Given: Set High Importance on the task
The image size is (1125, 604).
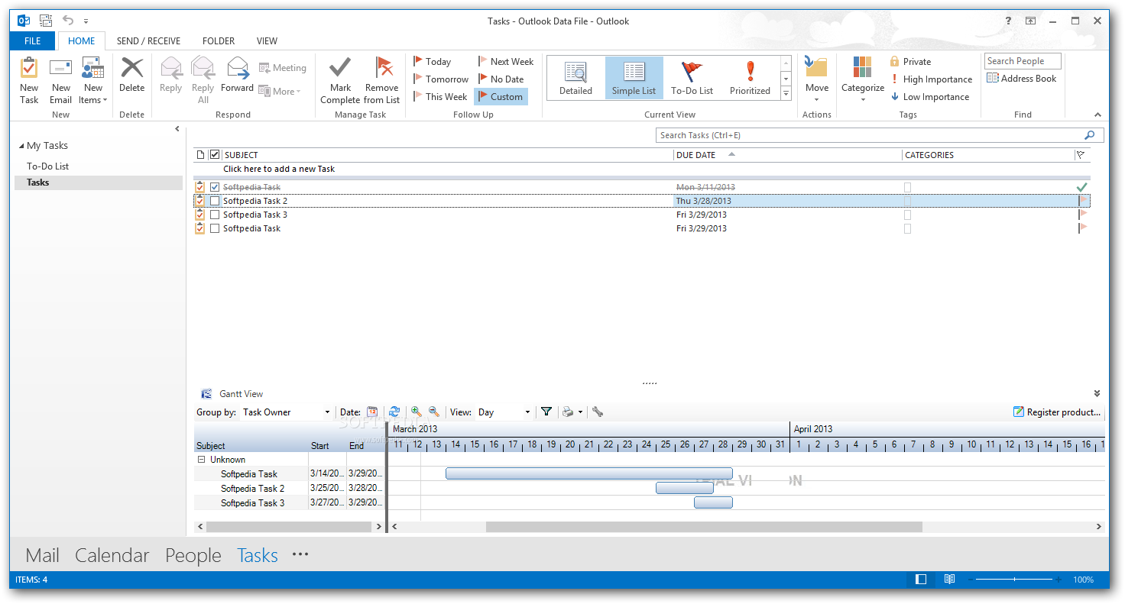Looking at the screenshot, I should [x=931, y=79].
